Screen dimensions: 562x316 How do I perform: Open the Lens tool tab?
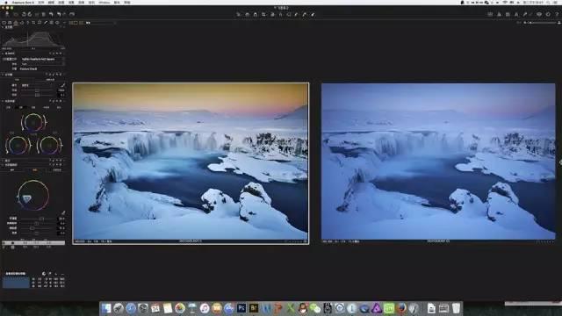click(x=27, y=23)
